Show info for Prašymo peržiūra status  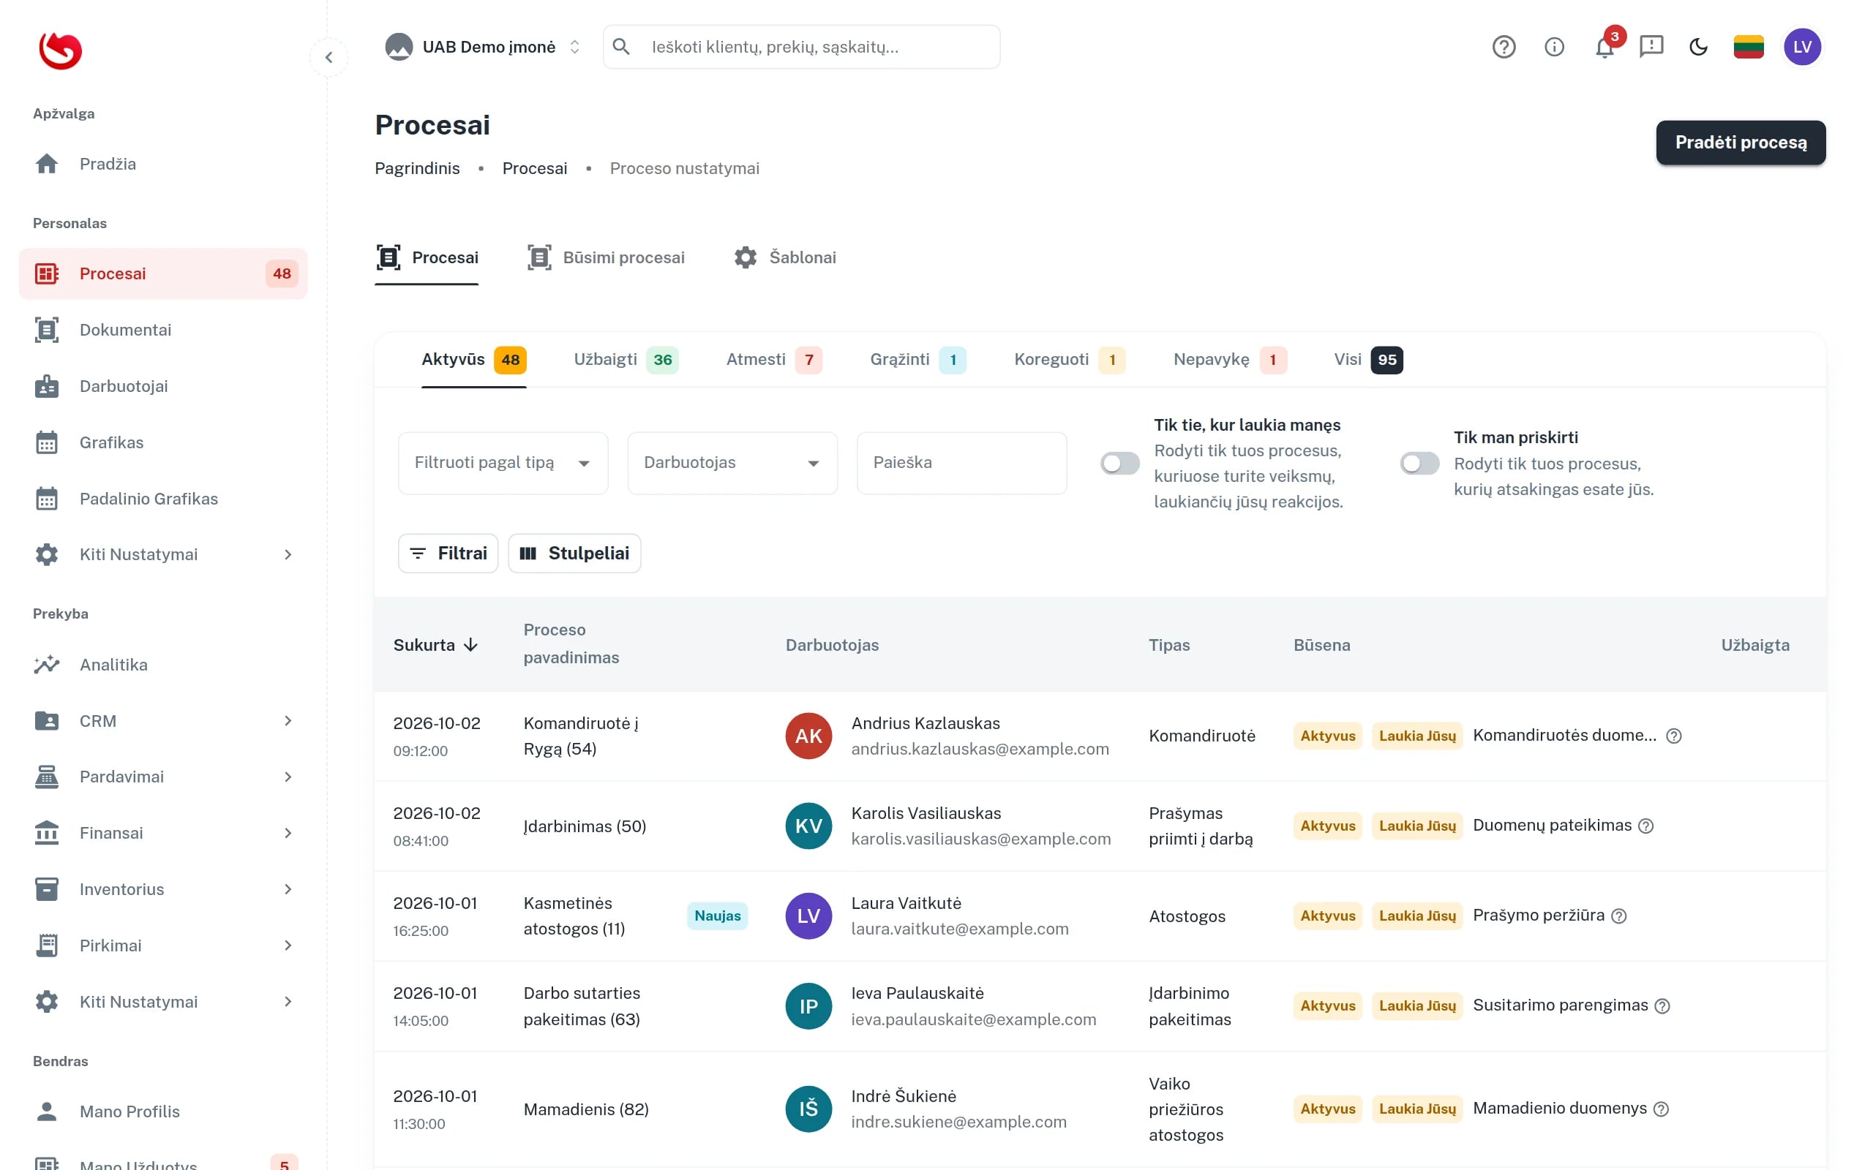1618,916
